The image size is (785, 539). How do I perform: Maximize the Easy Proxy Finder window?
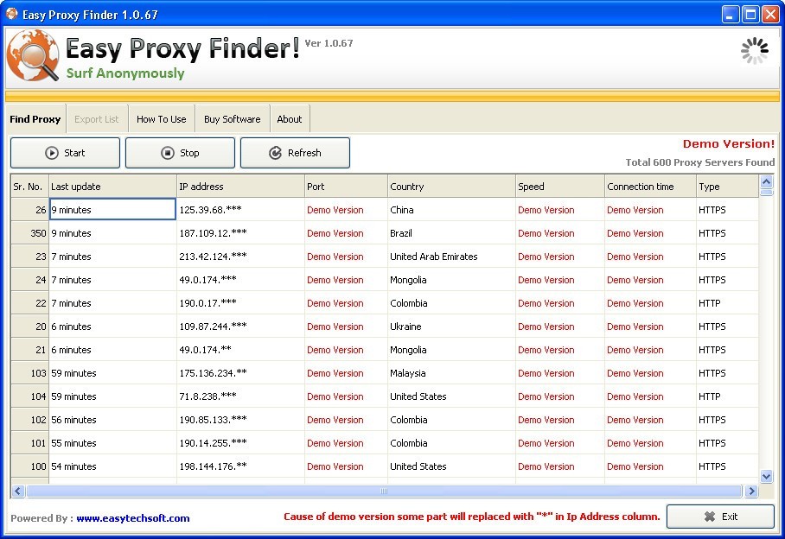750,14
